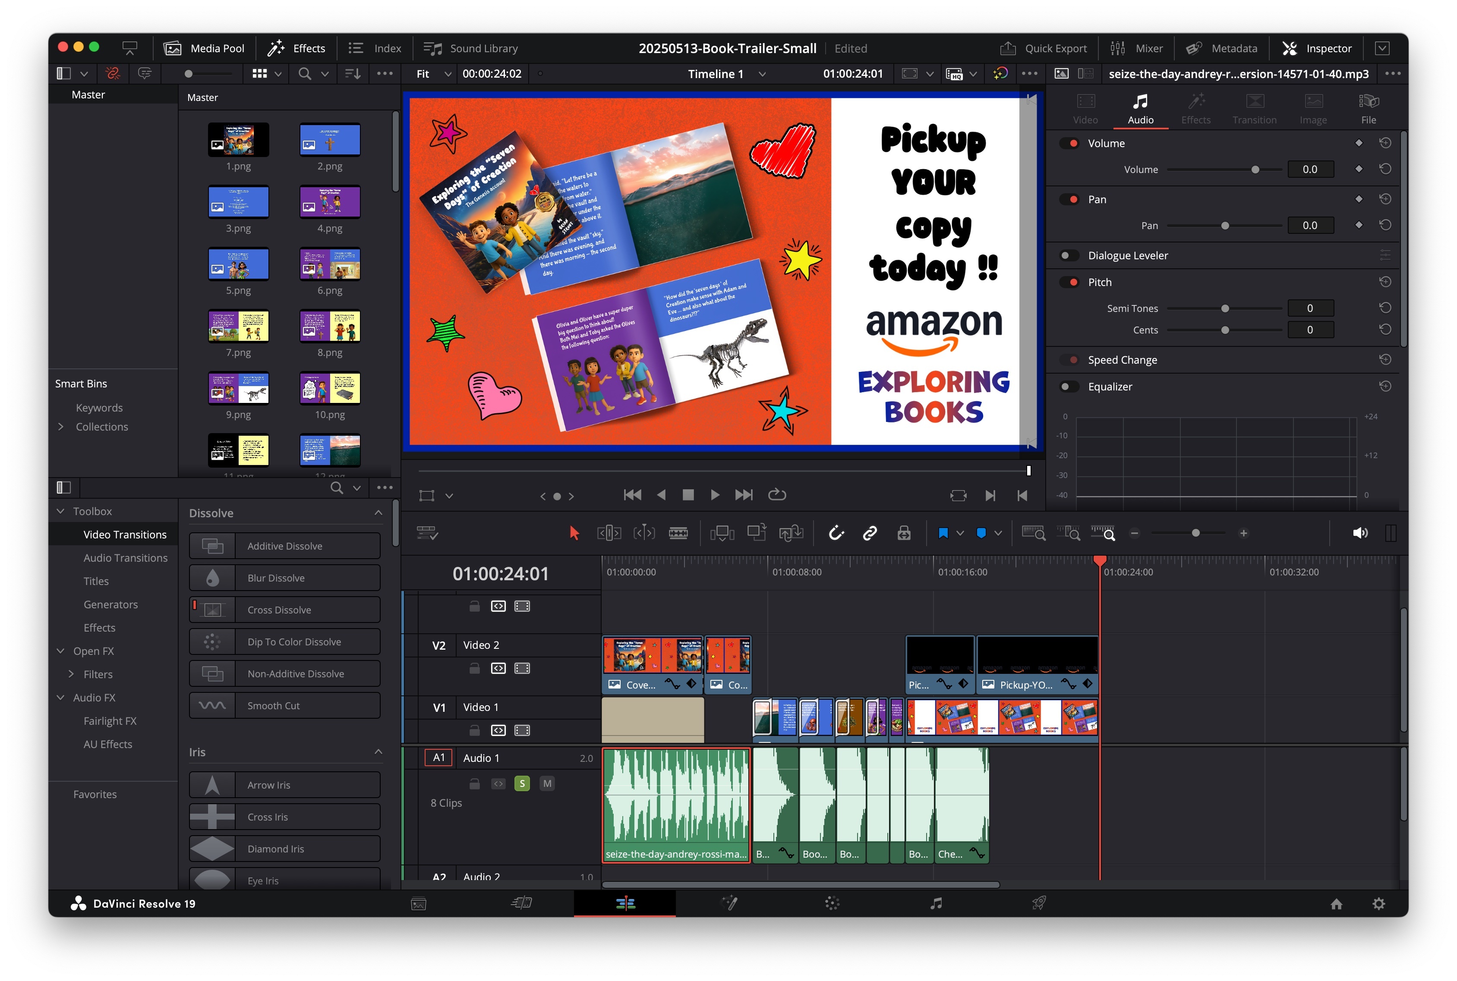This screenshot has width=1457, height=981.
Task: Expand the Filters tree item
Action: point(71,674)
